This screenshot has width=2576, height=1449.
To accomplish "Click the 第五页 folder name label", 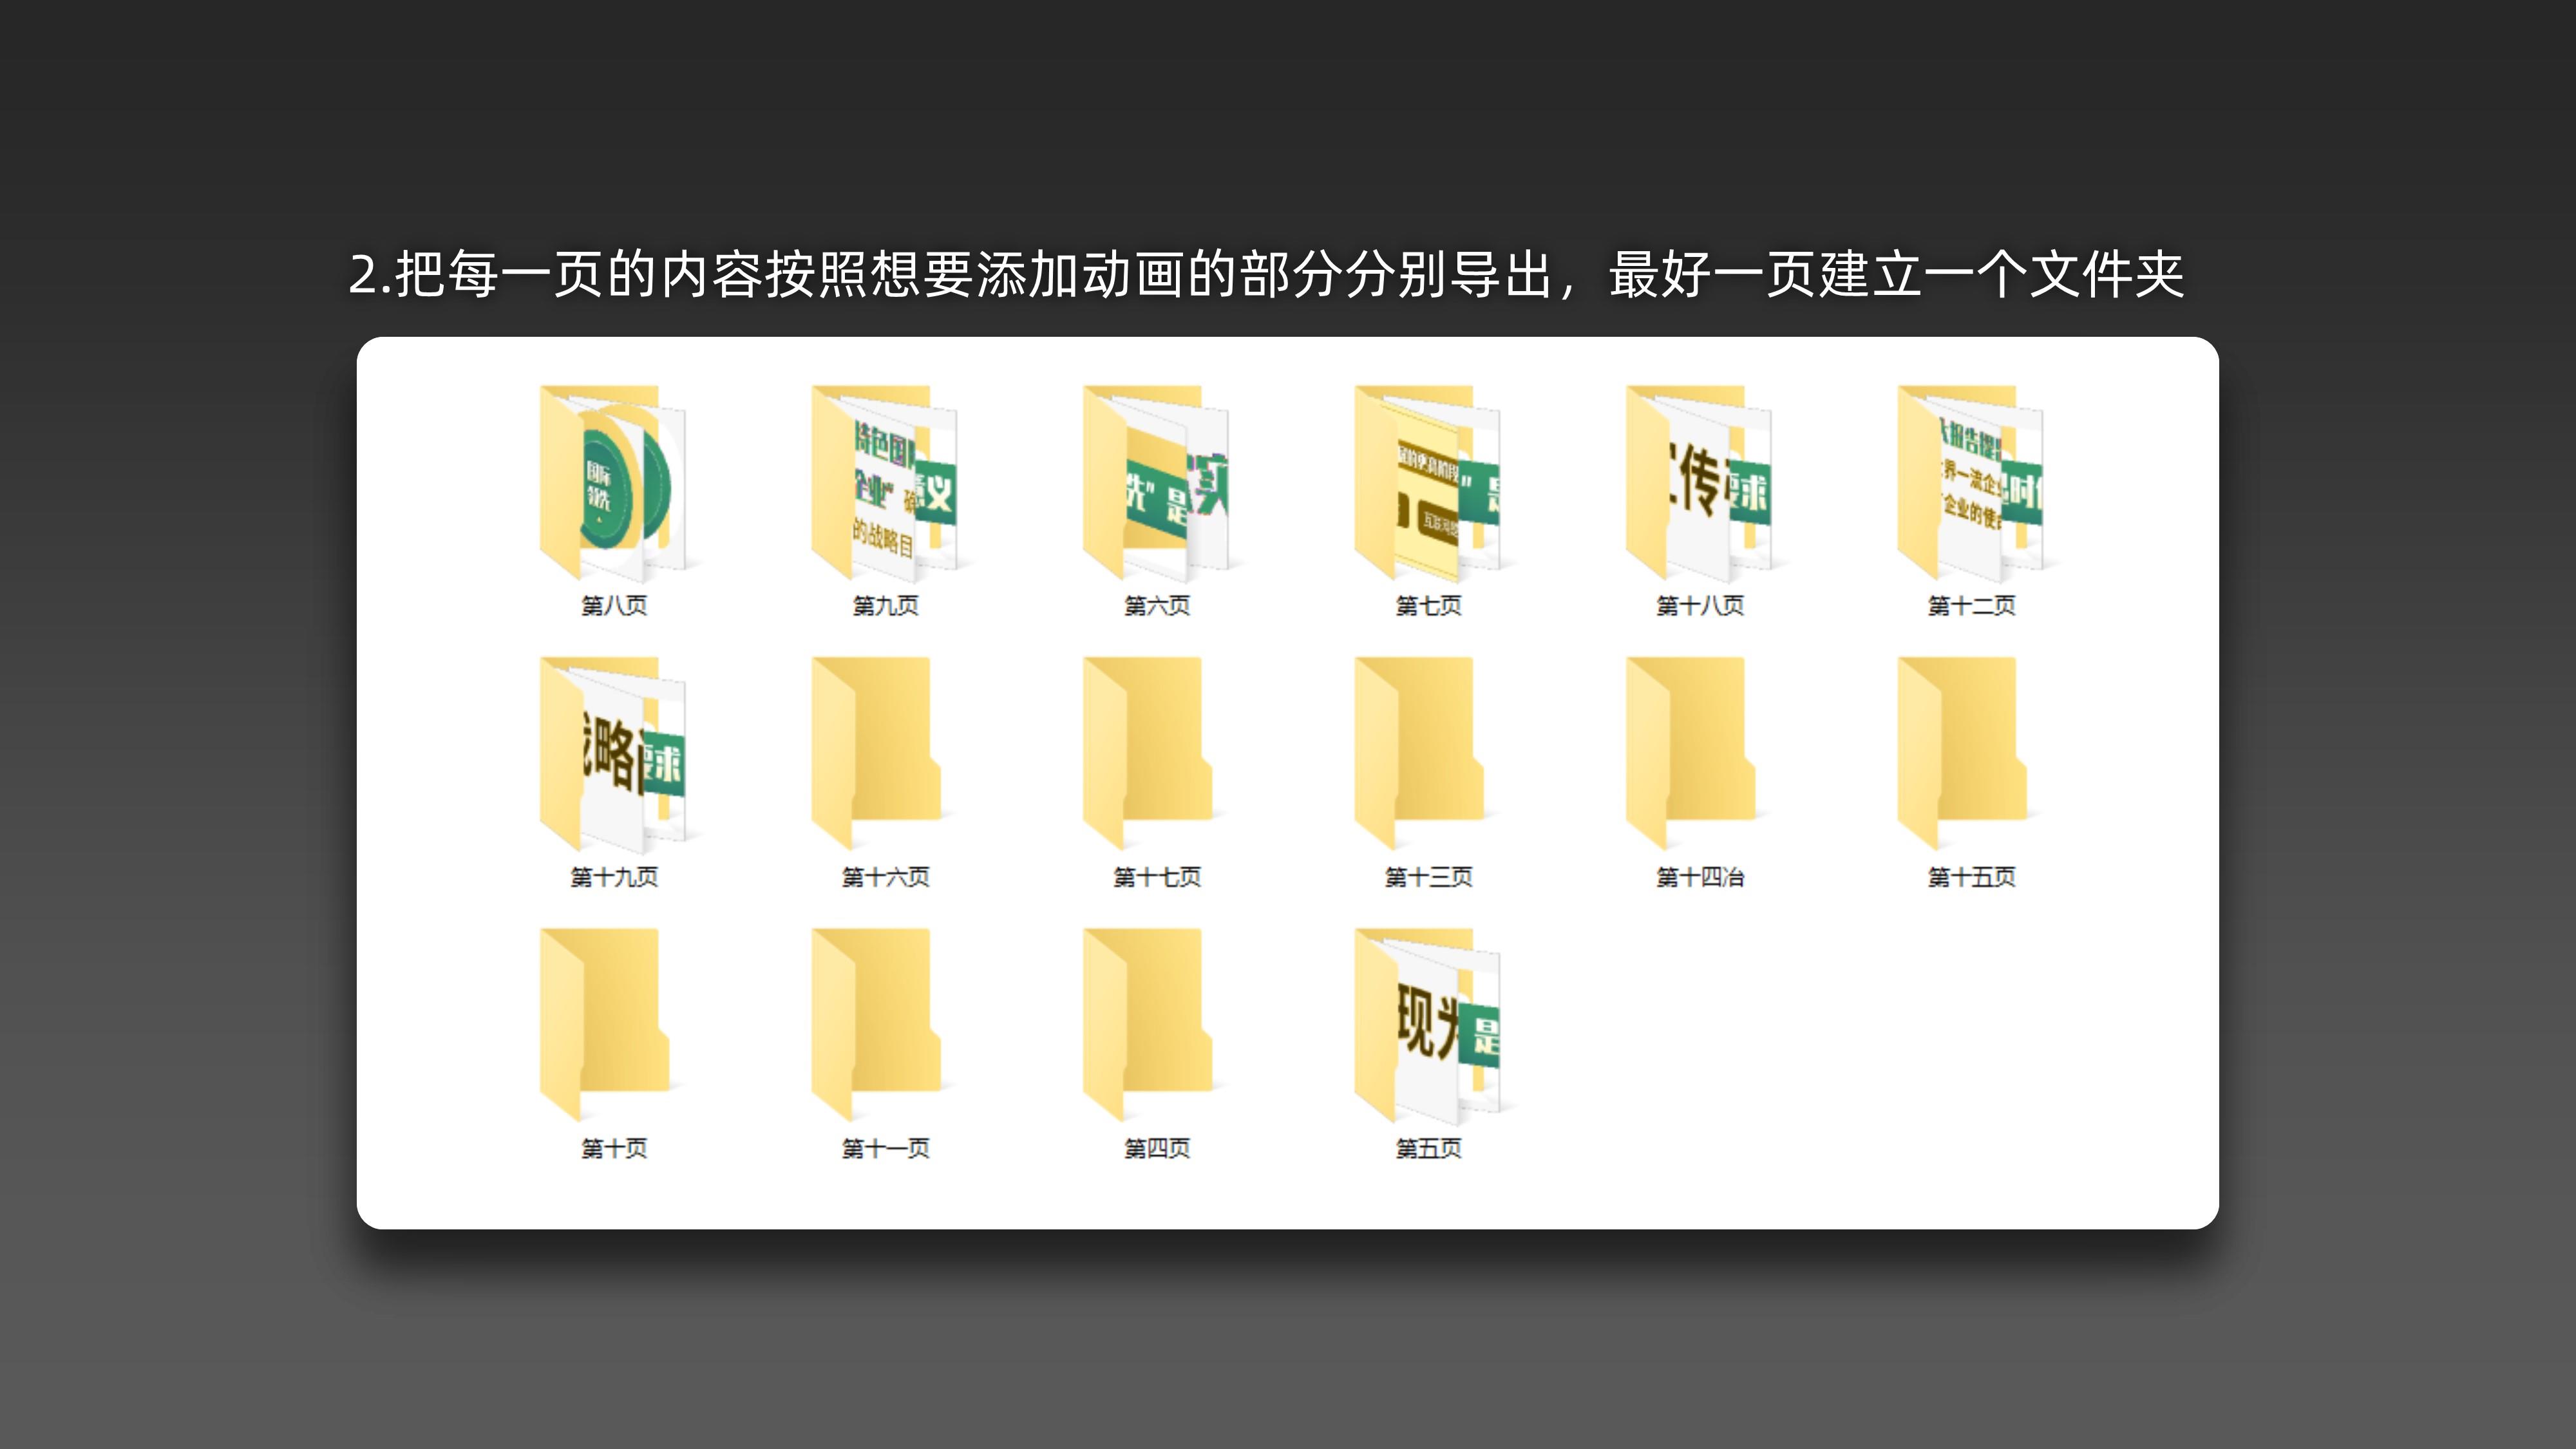I will pos(1428,1148).
